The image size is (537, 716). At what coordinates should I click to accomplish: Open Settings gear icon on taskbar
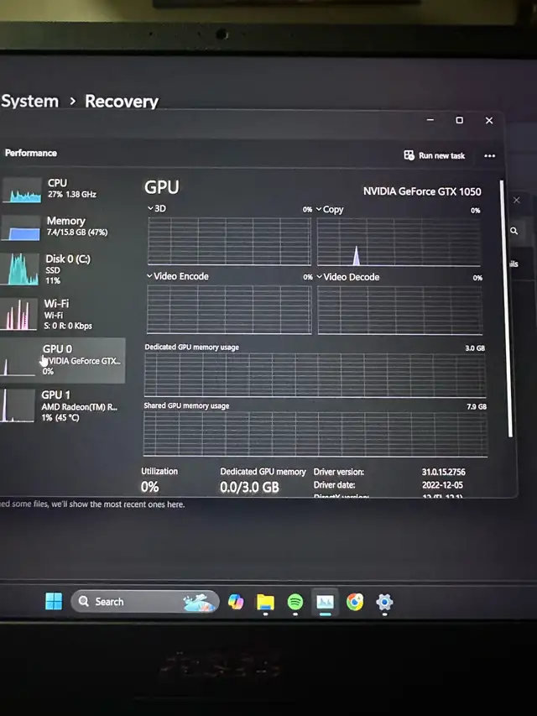(x=384, y=603)
